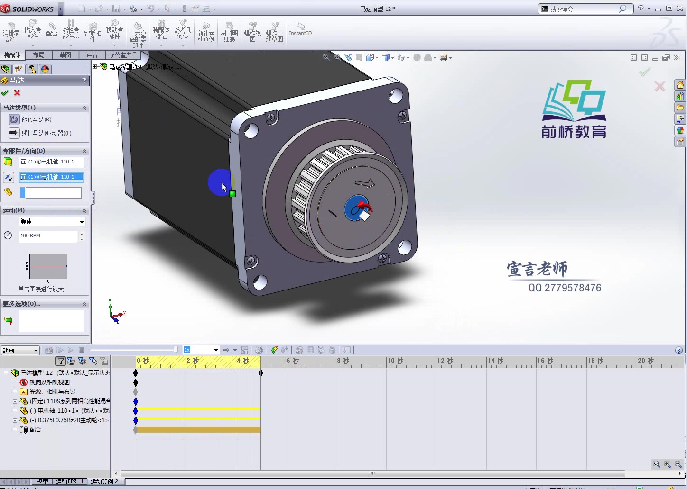The width and height of the screenshot is (687, 489).
Task: Click the save animation icon
Action: point(244,350)
